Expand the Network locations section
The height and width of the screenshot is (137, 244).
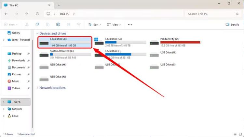point(38,88)
